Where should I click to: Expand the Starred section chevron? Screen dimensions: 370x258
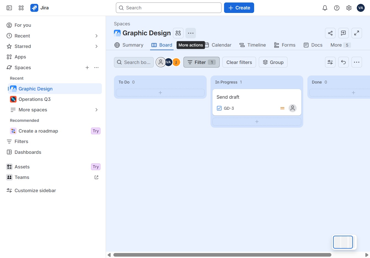point(96,46)
